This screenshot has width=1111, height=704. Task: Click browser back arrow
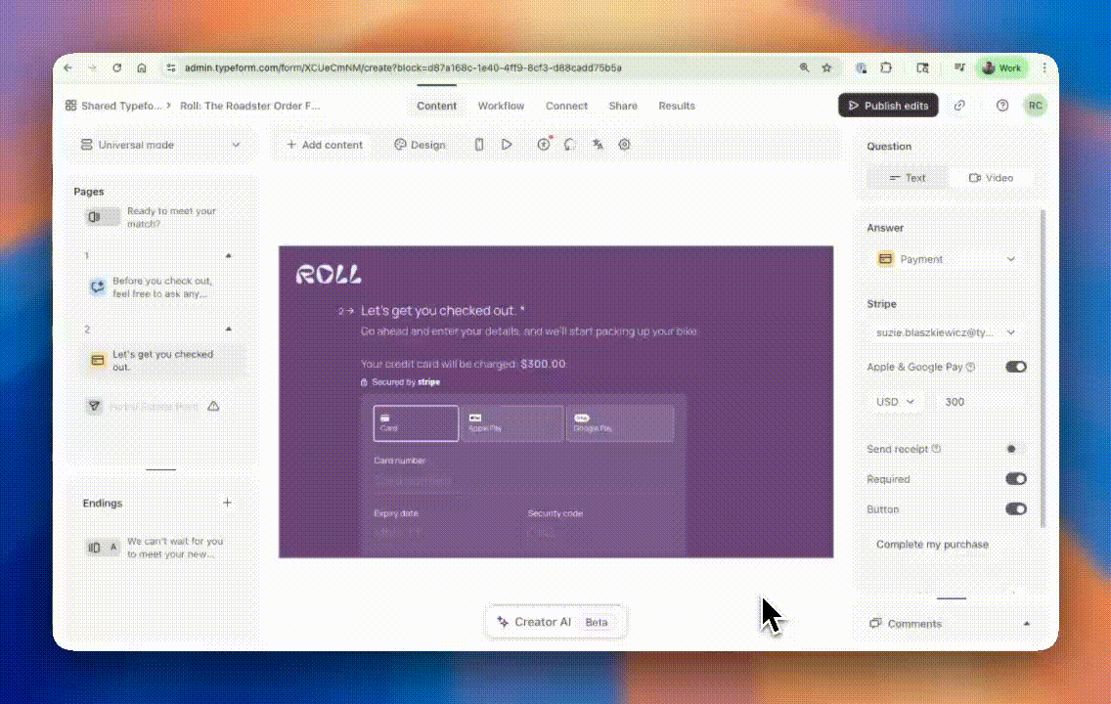68,68
